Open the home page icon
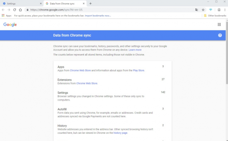The image size is (228, 141). (21, 10)
